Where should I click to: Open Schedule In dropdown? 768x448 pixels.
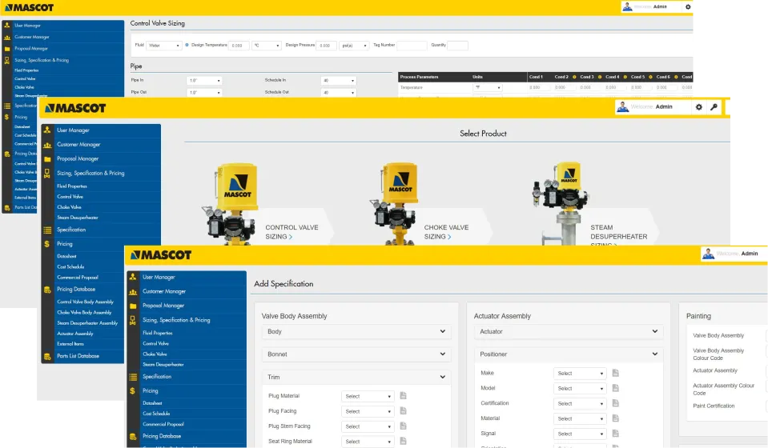point(338,80)
